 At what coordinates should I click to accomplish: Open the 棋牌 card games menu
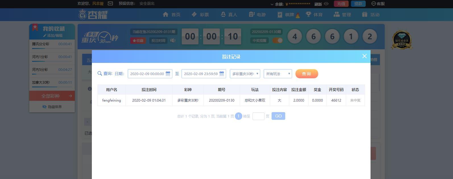point(288,15)
